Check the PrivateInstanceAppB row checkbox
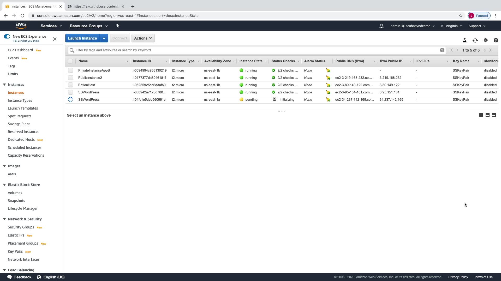The width and height of the screenshot is (501, 281). (x=70, y=71)
